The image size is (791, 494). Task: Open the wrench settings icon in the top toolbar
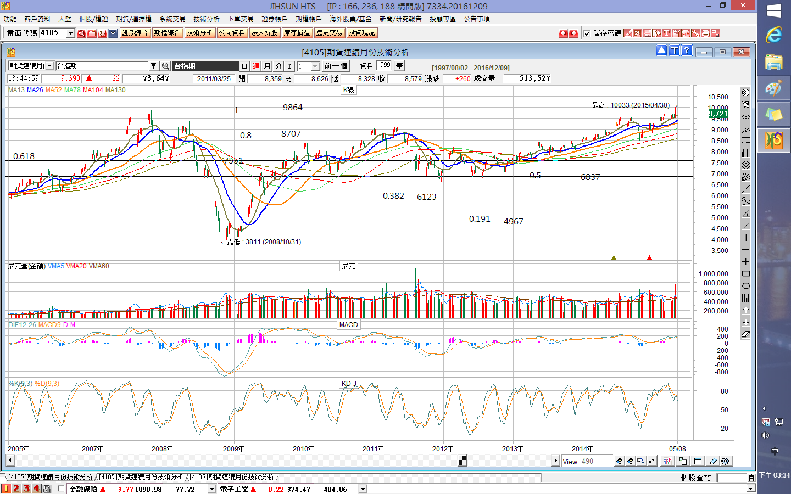pyautogui.click(x=695, y=33)
